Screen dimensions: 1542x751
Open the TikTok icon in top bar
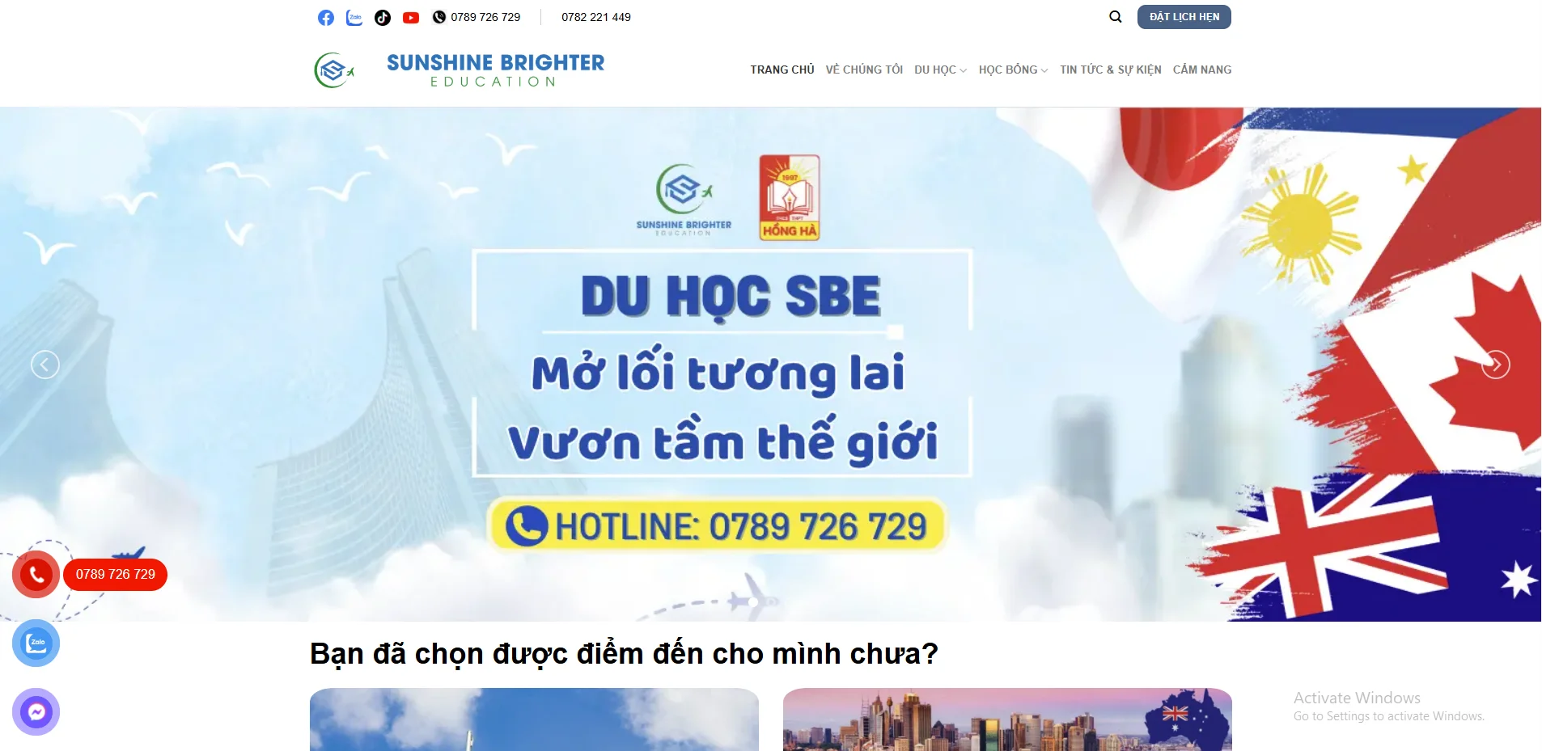(x=383, y=18)
